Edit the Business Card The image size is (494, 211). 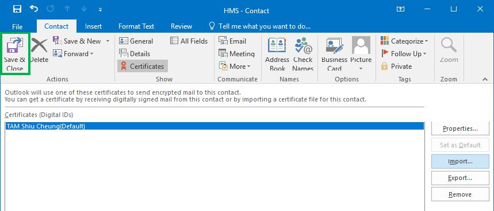[x=334, y=54]
